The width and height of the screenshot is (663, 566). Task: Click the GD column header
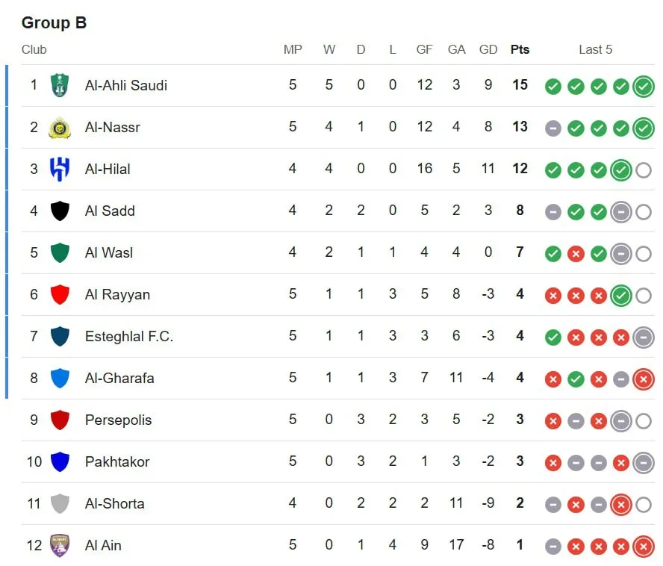488,49
